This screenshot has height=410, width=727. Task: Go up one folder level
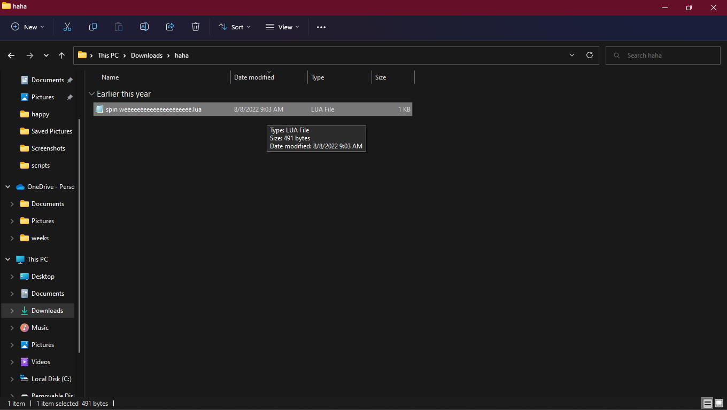click(61, 56)
